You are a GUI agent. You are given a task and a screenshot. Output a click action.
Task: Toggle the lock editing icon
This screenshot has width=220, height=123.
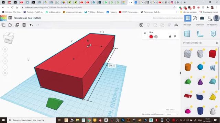(x=170, y=37)
